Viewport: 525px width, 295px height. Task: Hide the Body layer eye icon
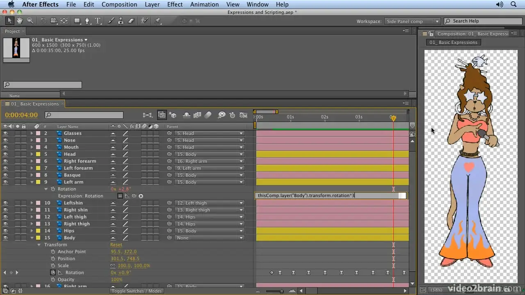(5, 238)
